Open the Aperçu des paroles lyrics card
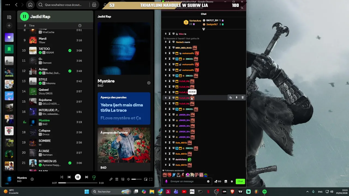 pyautogui.click(x=124, y=108)
